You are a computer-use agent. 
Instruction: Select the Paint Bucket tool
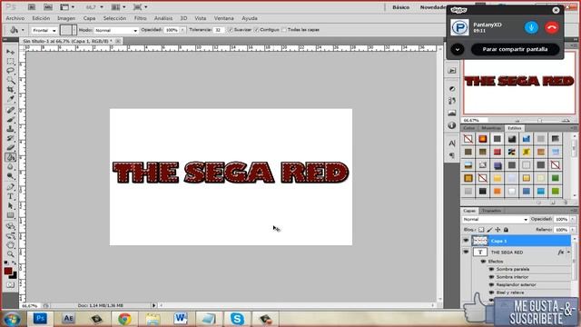point(10,157)
